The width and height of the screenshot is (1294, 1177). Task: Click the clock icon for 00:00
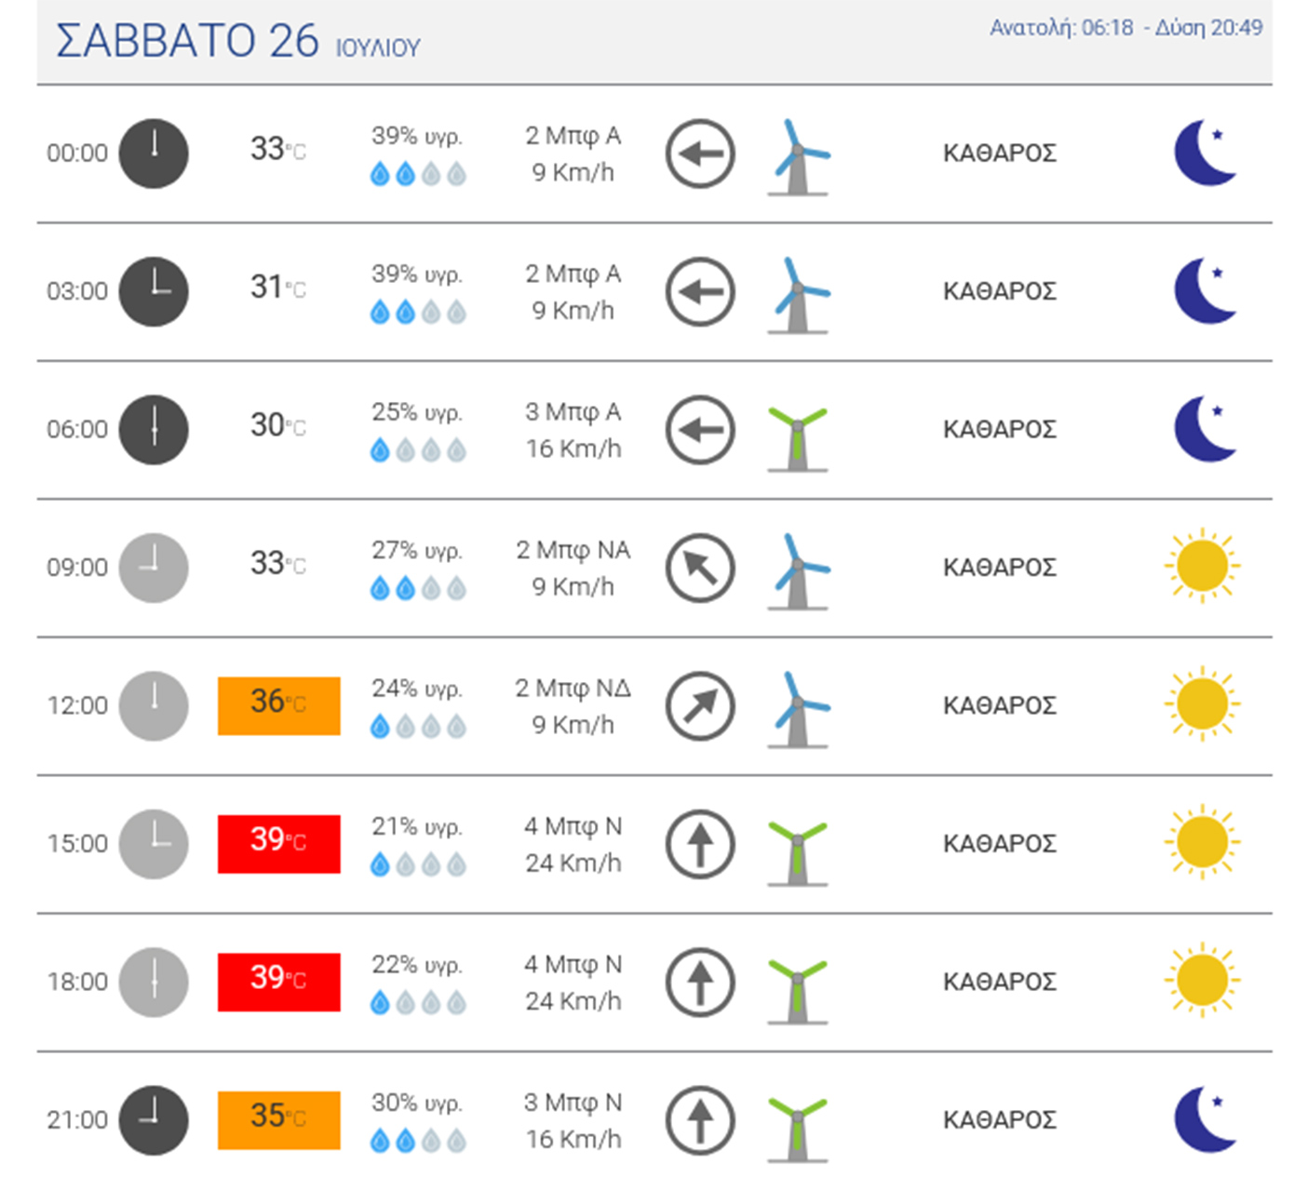click(x=154, y=154)
